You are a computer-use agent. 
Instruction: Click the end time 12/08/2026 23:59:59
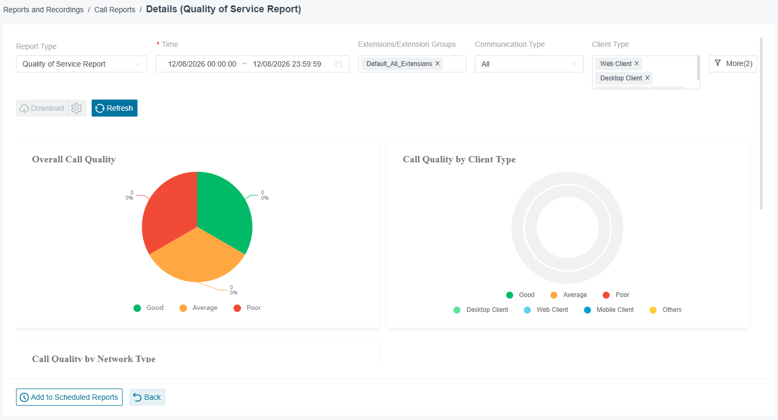287,64
